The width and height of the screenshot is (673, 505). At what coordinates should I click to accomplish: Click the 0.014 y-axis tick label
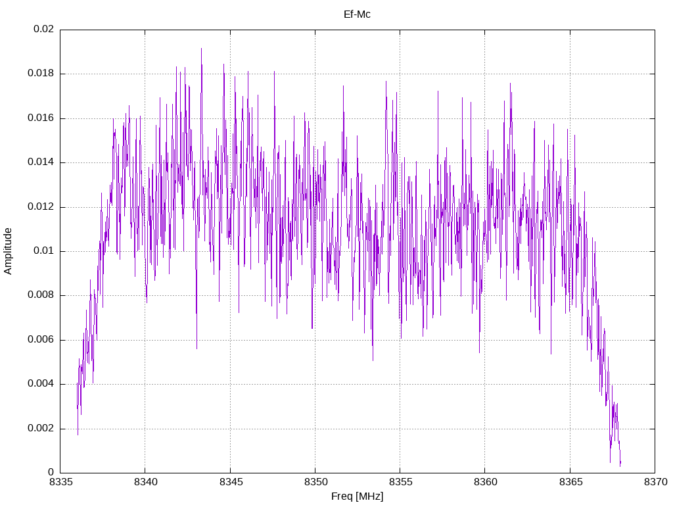[x=41, y=162]
